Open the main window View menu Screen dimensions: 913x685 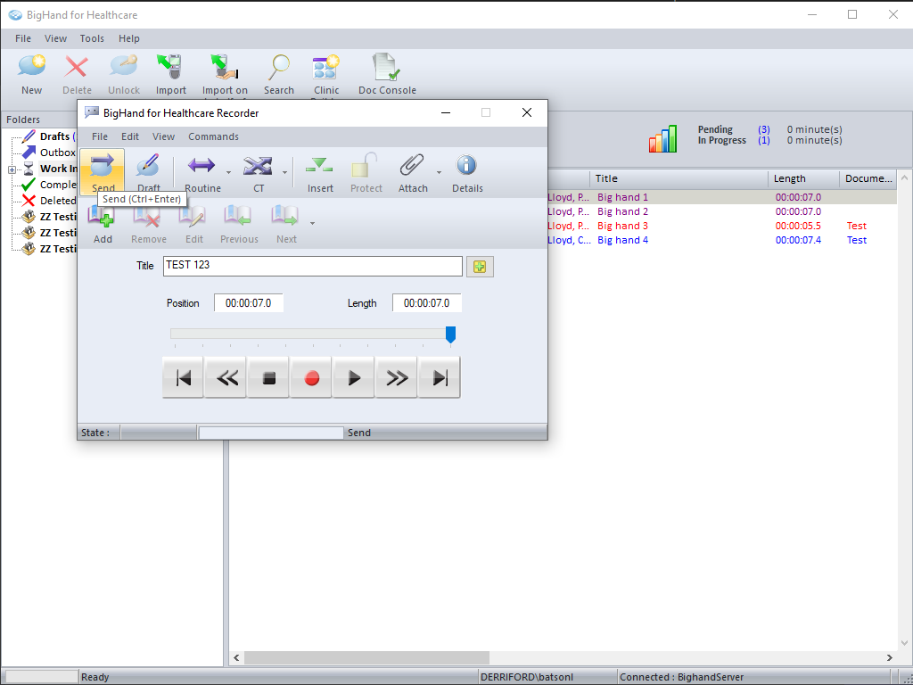tap(55, 38)
